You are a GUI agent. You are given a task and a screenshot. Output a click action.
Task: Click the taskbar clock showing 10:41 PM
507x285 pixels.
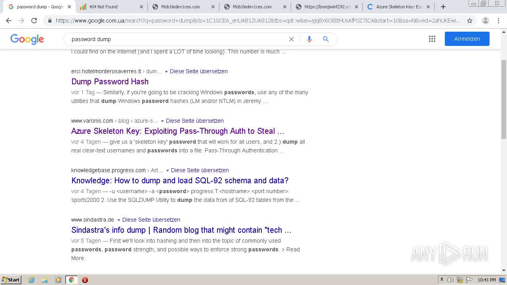coord(487,280)
